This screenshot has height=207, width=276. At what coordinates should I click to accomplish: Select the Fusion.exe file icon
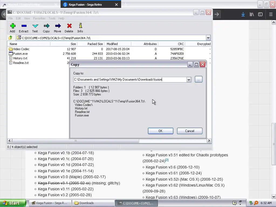coord(11,54)
